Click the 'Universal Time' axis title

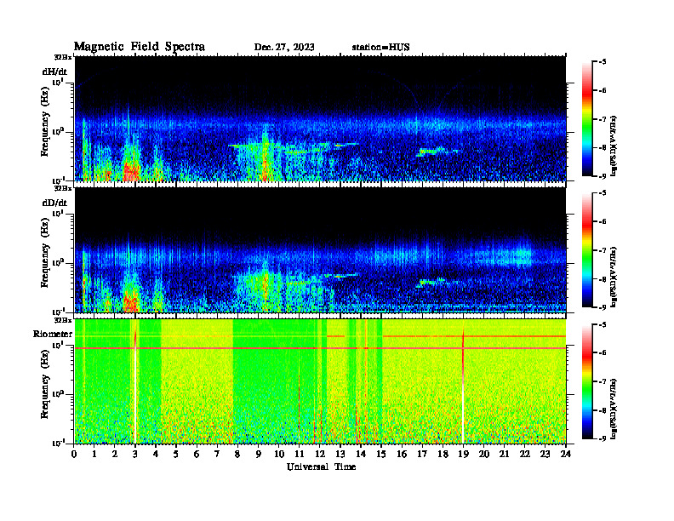point(321,467)
